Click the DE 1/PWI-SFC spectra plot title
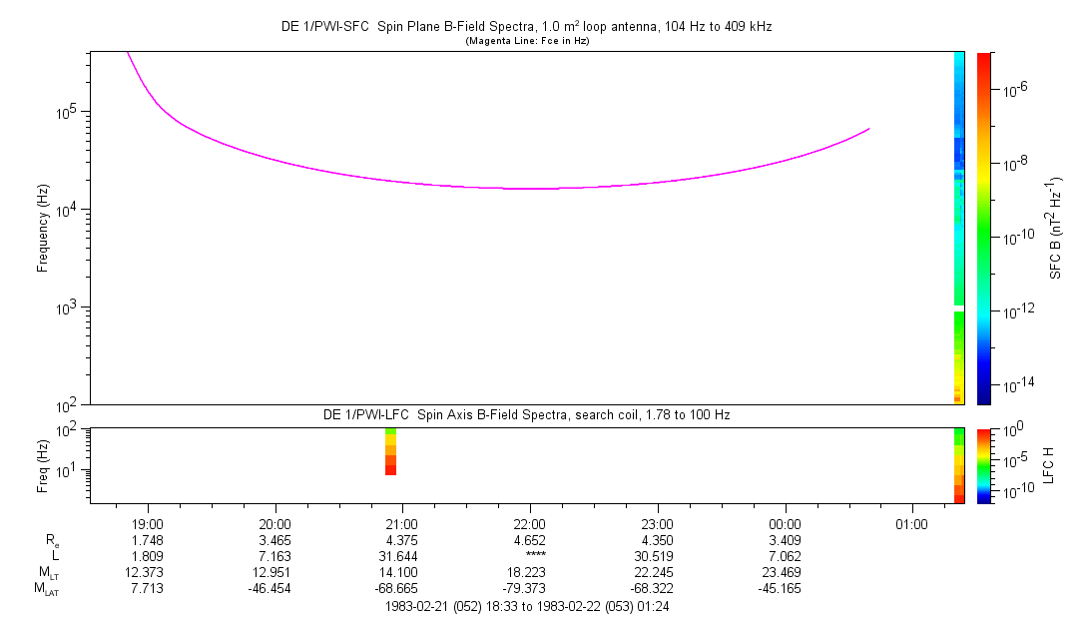Viewport: 1081px width, 619px height. tap(526, 27)
